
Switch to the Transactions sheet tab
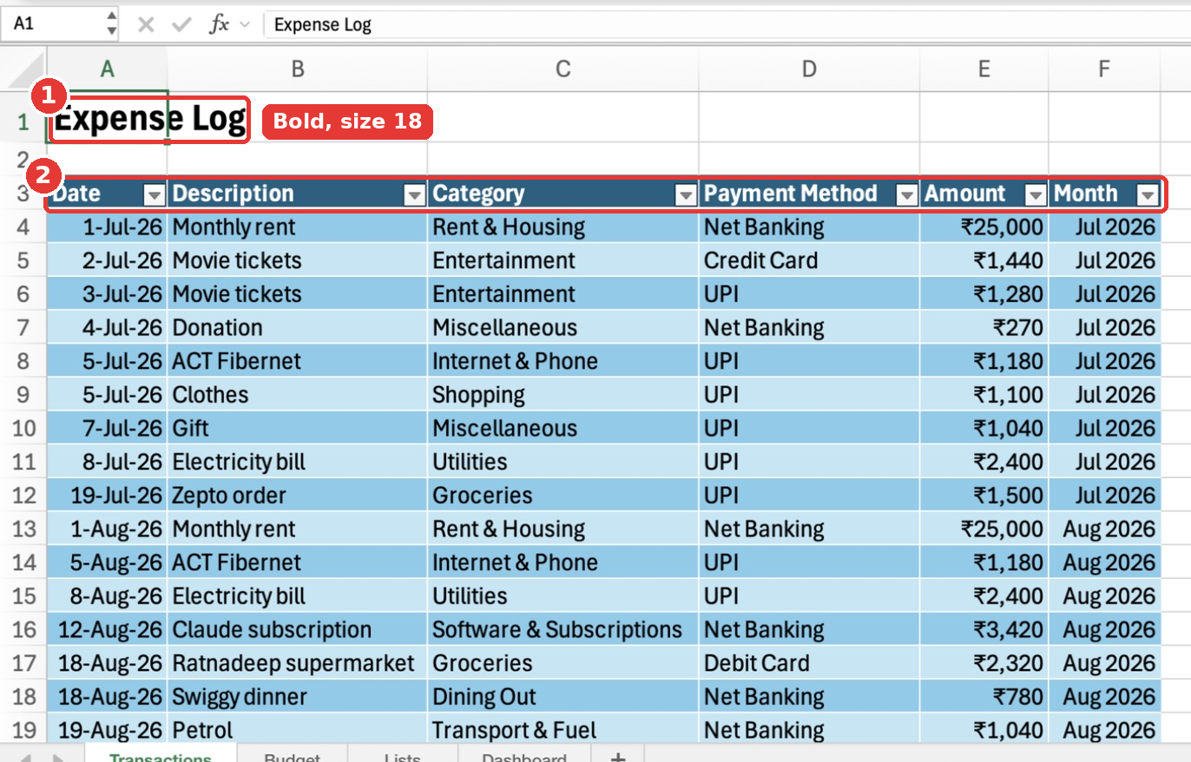click(161, 754)
